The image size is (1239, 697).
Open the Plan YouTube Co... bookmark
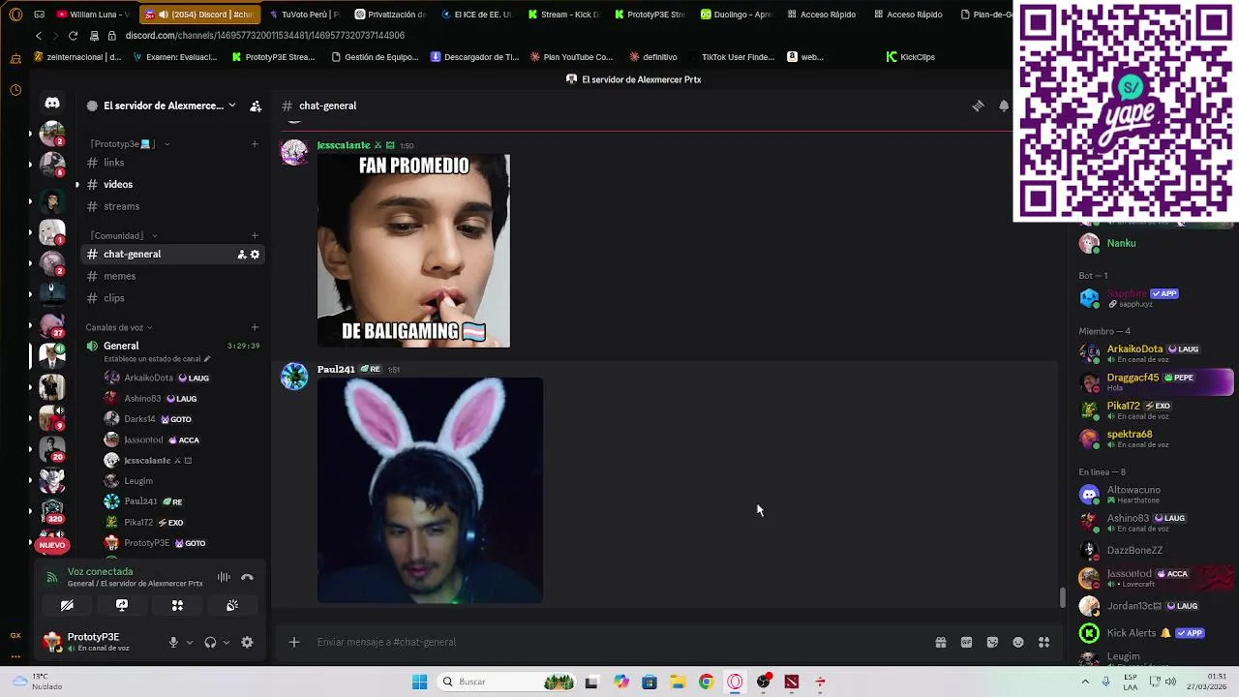pos(571,57)
